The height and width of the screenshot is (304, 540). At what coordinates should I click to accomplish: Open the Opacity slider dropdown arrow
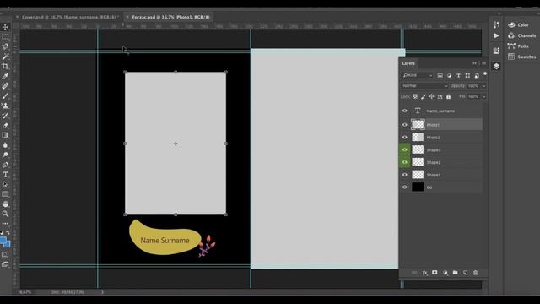click(483, 86)
